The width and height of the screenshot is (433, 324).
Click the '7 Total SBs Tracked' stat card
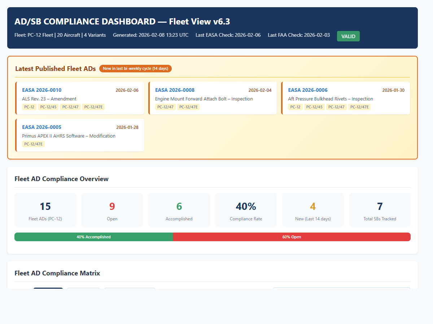pos(380,210)
